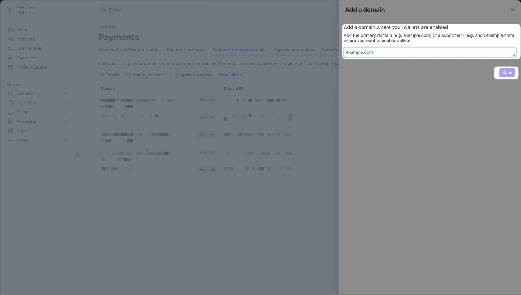Expand the Reporting sidebar chevron

point(66,122)
